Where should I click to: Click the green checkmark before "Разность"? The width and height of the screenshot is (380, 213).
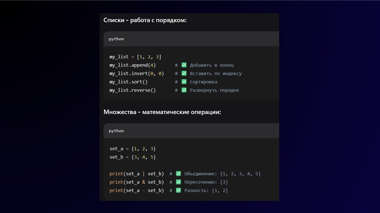pyautogui.click(x=178, y=190)
